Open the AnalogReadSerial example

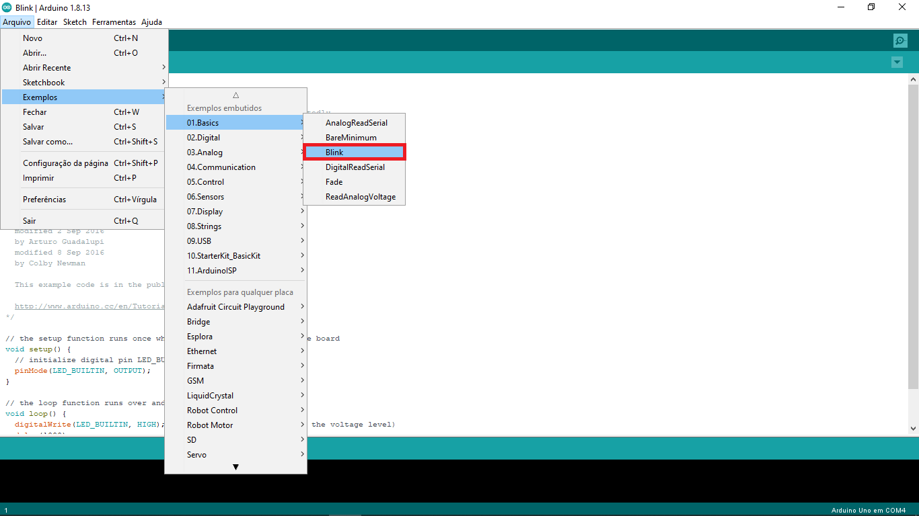pyautogui.click(x=356, y=123)
